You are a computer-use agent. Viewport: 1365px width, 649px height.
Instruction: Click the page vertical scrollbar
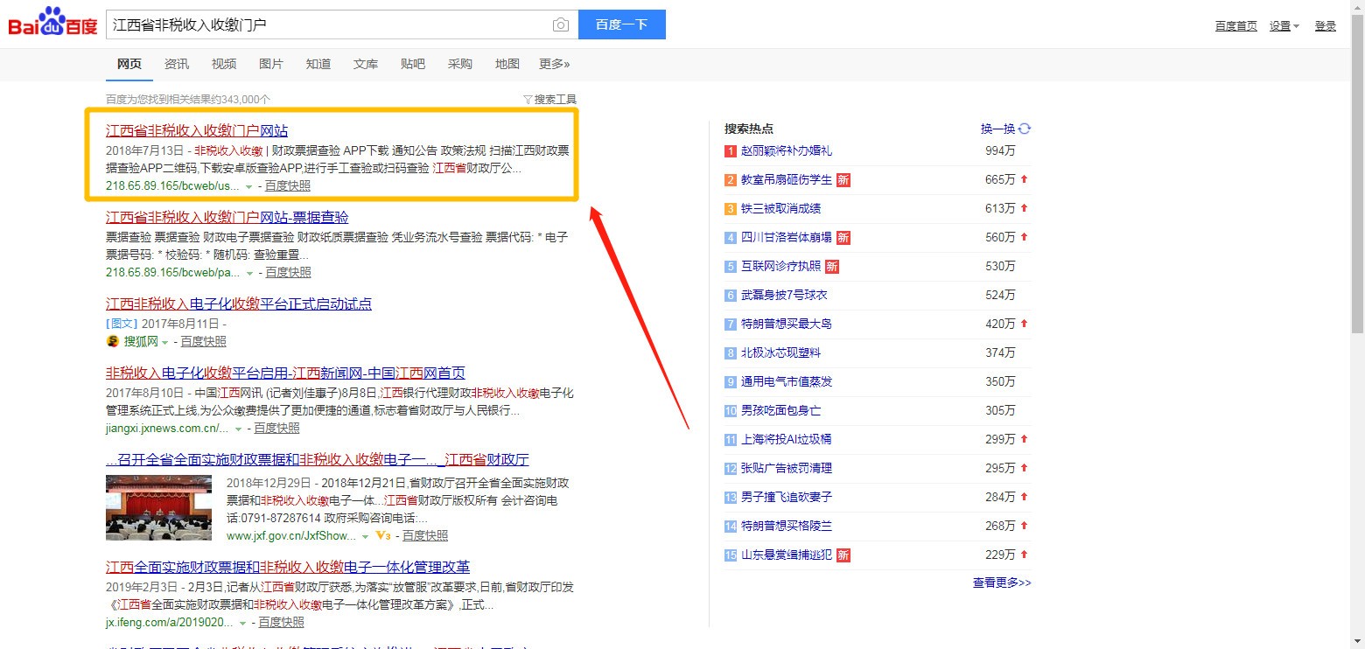click(x=1357, y=175)
